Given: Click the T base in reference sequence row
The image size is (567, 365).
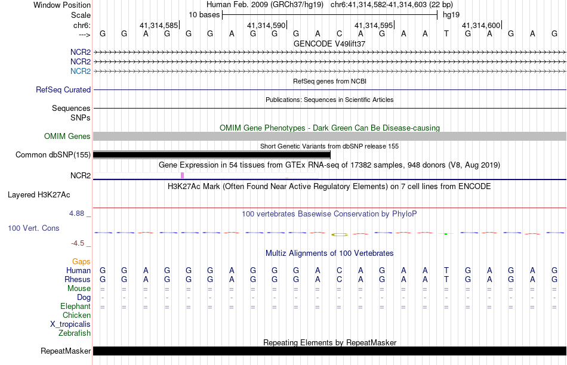Looking at the screenshot, I should click(446, 33).
